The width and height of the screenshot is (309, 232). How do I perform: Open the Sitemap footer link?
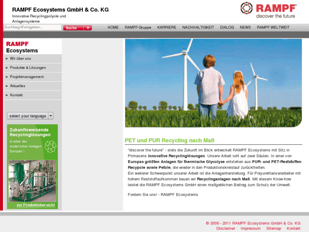[x=274, y=229]
